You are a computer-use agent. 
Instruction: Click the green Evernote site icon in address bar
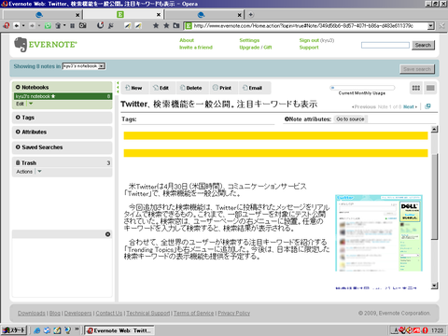(x=189, y=26)
